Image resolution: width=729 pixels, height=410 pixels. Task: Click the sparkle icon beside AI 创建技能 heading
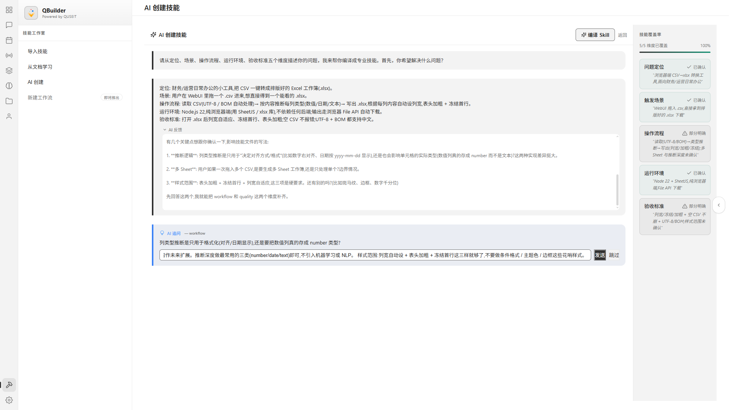click(153, 35)
